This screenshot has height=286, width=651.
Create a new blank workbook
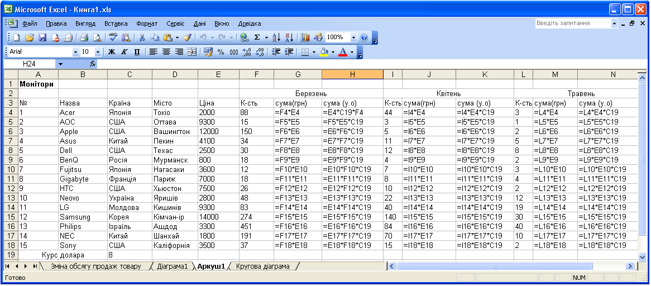pyautogui.click(x=17, y=38)
